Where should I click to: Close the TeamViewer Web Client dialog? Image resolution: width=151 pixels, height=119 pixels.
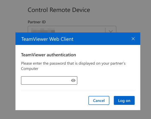pos(133,39)
